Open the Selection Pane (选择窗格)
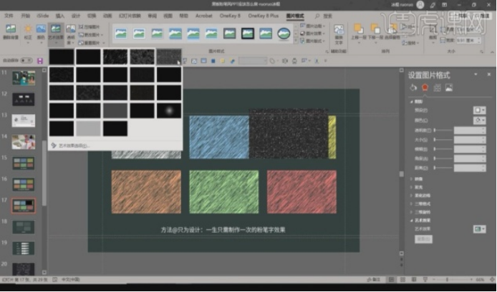This screenshot has width=497, height=292. (x=392, y=32)
